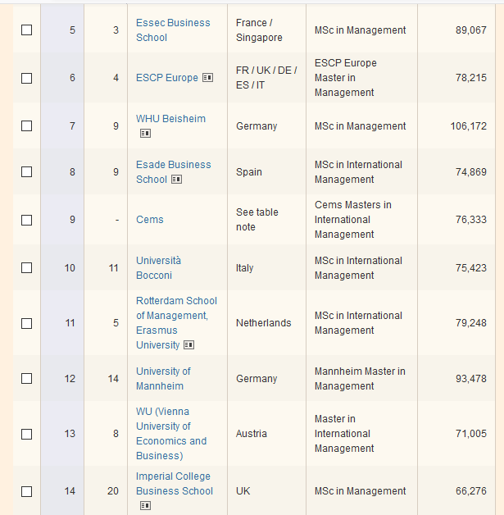Check the Università Bocconi row checkbox
This screenshot has width=504, height=515.
click(26, 267)
